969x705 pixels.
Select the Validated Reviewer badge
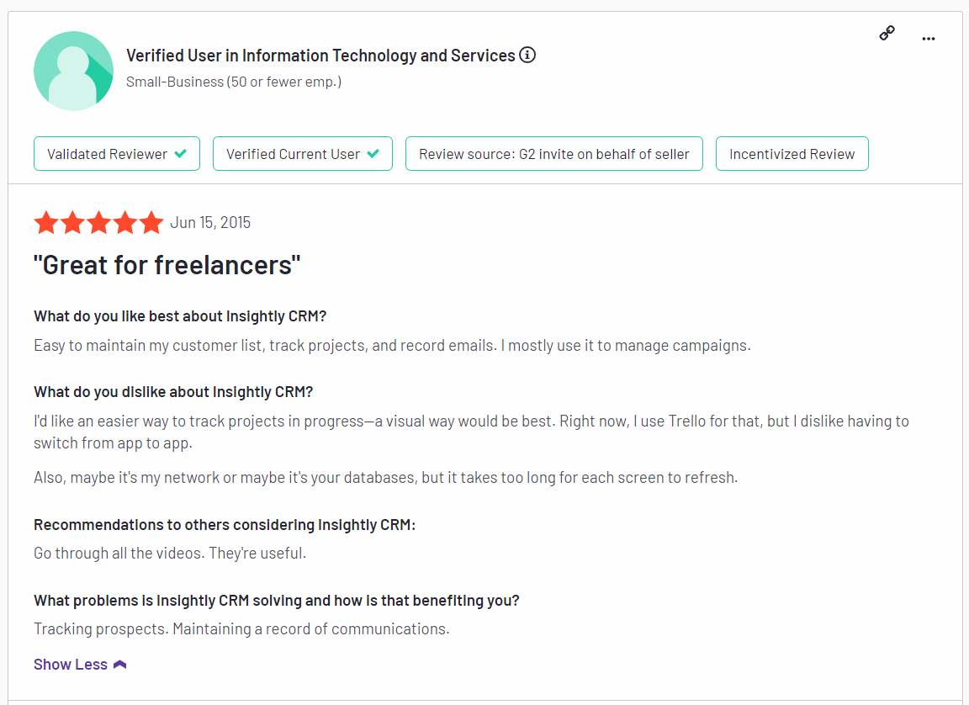(117, 153)
